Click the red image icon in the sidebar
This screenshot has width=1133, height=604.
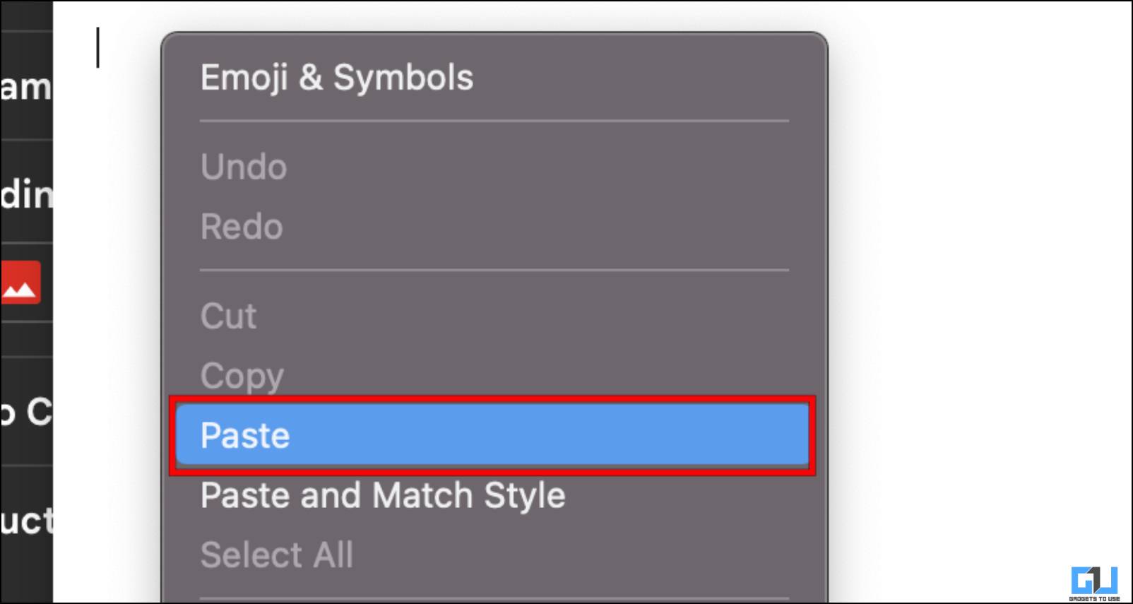coord(20,283)
